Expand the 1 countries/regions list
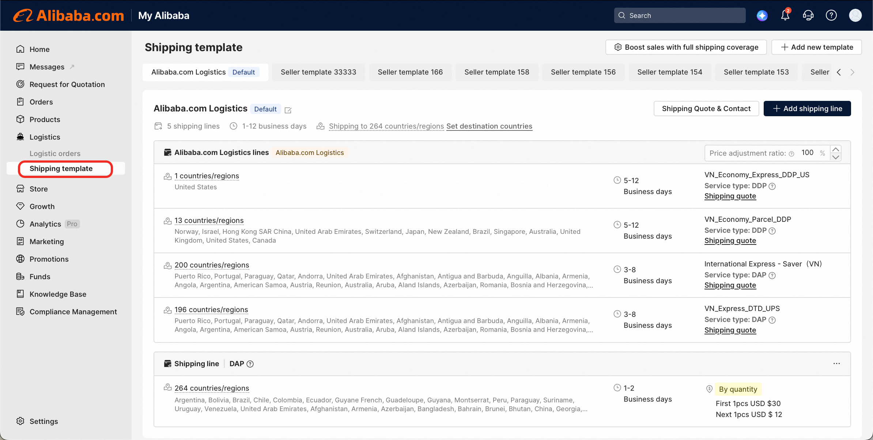This screenshot has height=440, width=873. (207, 176)
